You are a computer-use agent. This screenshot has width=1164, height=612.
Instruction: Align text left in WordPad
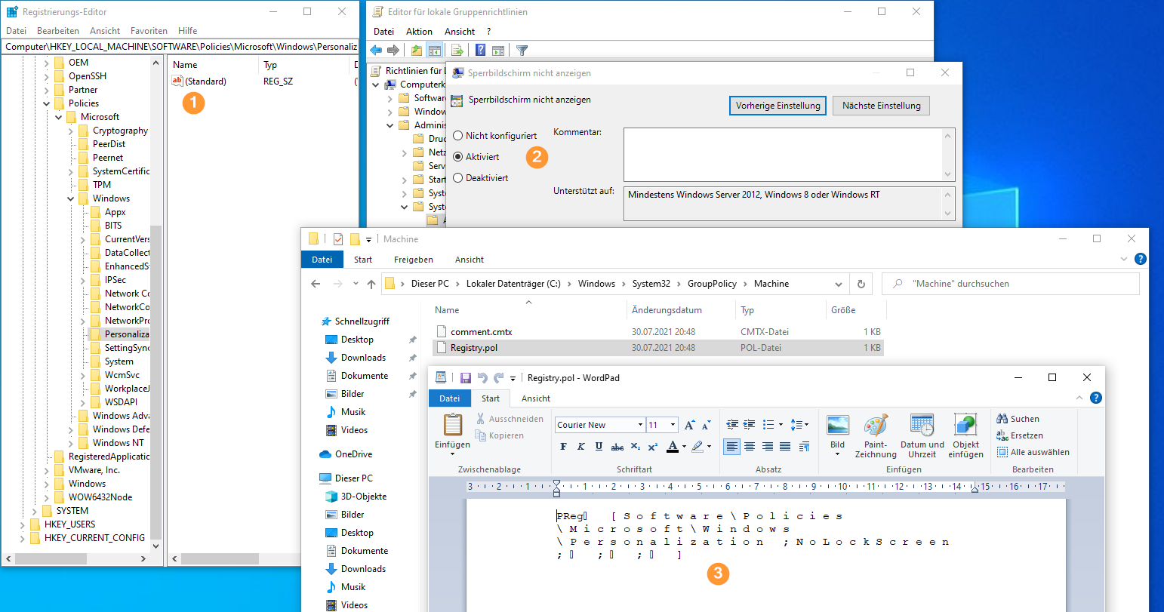click(x=731, y=447)
